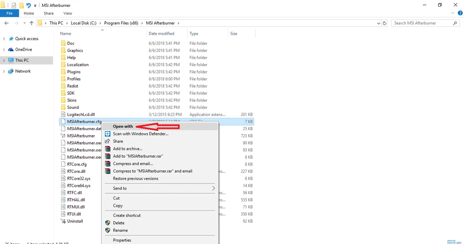Choose Compress and email... menu entry

[x=160, y=164]
